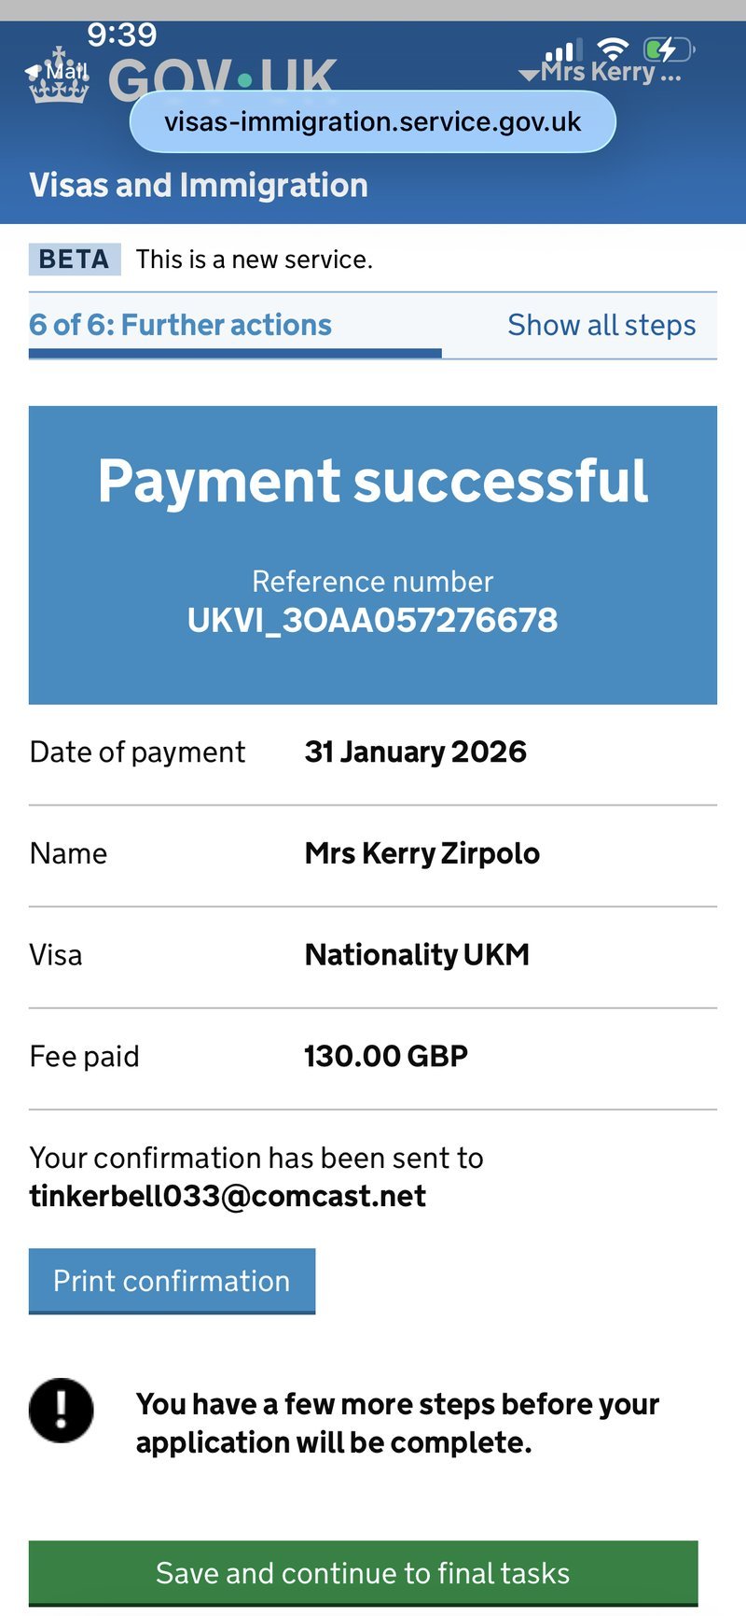The width and height of the screenshot is (746, 1616).
Task: Tap the BETA tag label
Action: (x=75, y=259)
